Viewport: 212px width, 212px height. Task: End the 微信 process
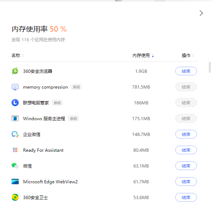186,166
